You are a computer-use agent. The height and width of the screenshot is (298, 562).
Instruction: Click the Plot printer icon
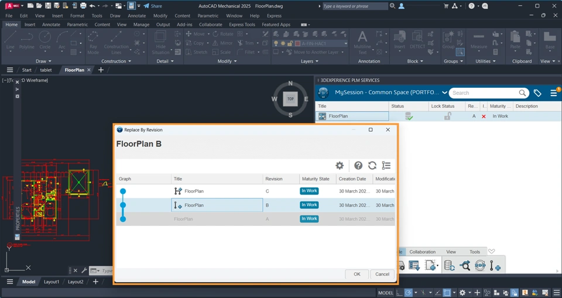tap(83, 6)
